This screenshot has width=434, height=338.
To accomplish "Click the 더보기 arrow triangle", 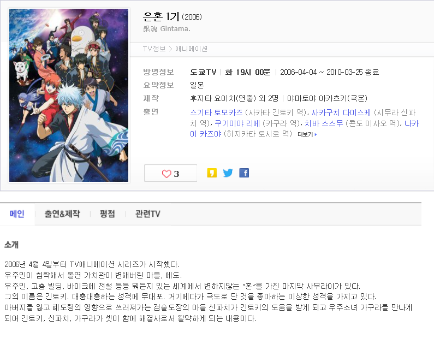I will [x=316, y=134].
